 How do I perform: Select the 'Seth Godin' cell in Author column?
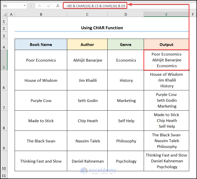click(x=87, y=100)
